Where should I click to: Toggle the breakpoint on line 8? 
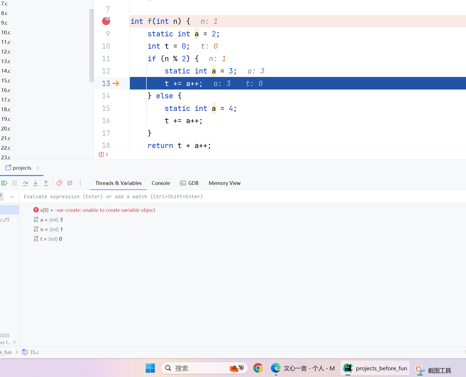pyautogui.click(x=106, y=21)
